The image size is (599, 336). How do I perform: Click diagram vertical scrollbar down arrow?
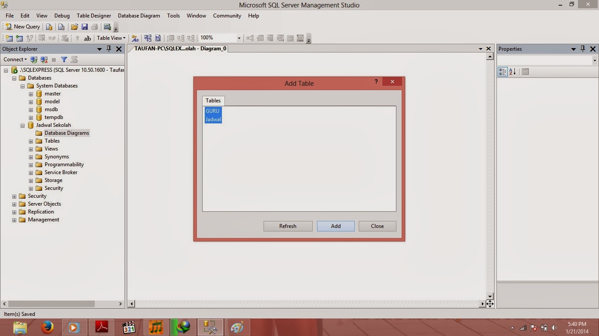point(490,296)
